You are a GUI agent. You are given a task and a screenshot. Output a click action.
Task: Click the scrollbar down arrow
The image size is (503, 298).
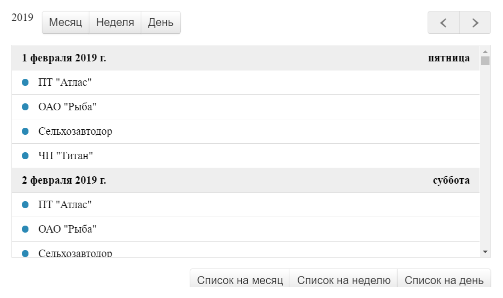click(x=485, y=252)
